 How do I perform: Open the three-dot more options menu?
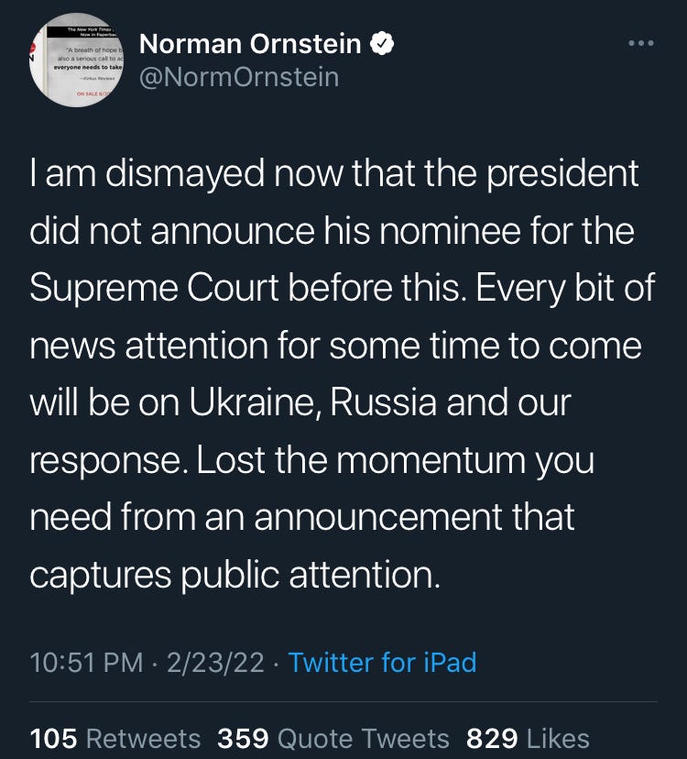click(641, 43)
